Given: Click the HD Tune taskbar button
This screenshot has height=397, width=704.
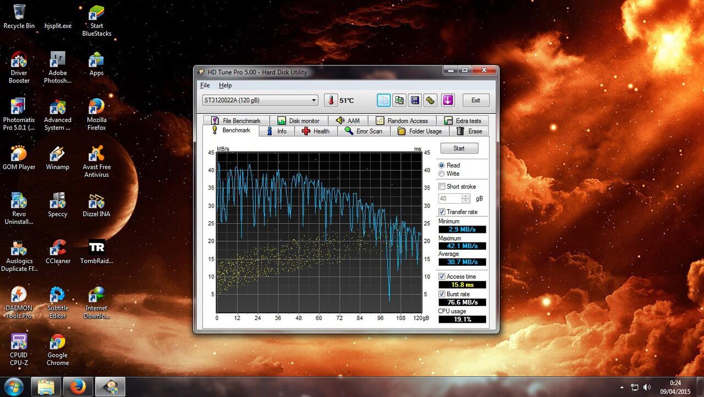Looking at the screenshot, I should pos(110,387).
